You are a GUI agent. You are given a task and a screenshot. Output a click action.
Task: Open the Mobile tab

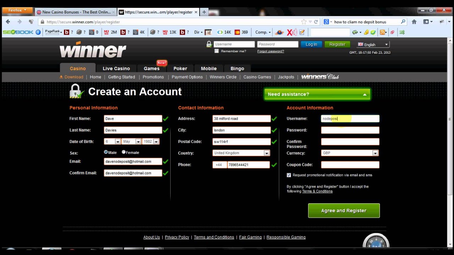(209, 68)
